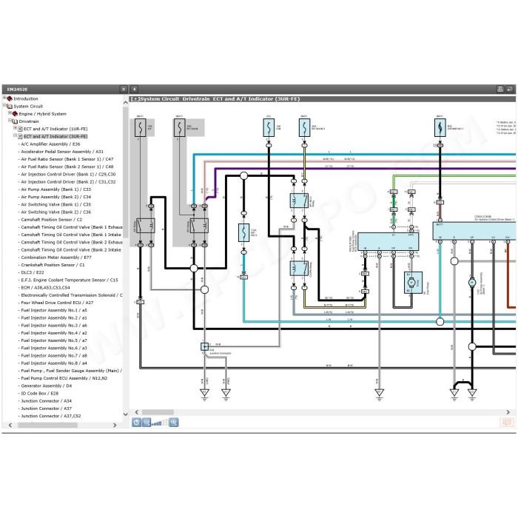Click the open book icon beside Drivetrain
The height and width of the screenshot is (518, 518).
[15, 121]
